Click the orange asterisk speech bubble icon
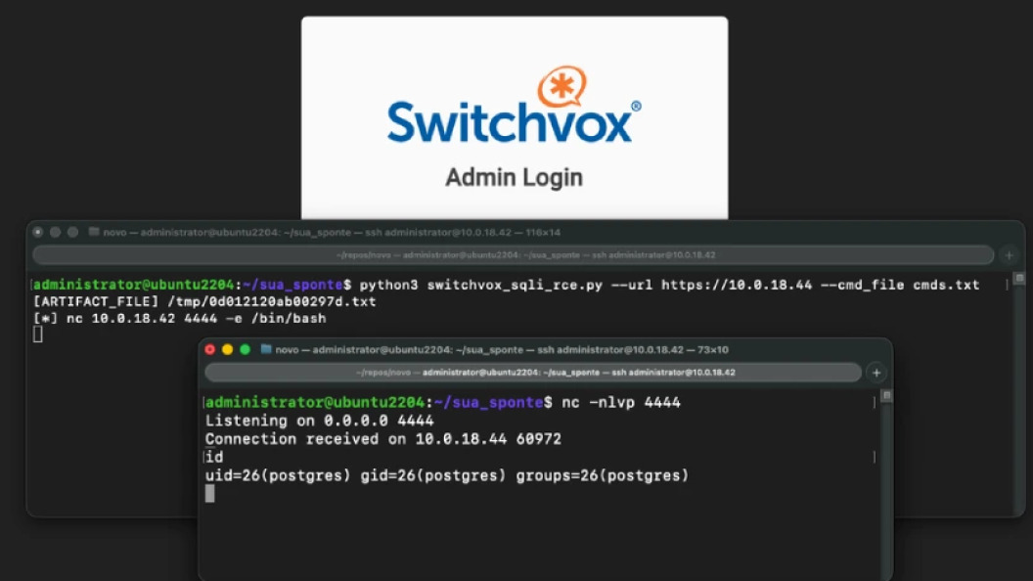Screen dimensions: 1033x581 point(561,86)
